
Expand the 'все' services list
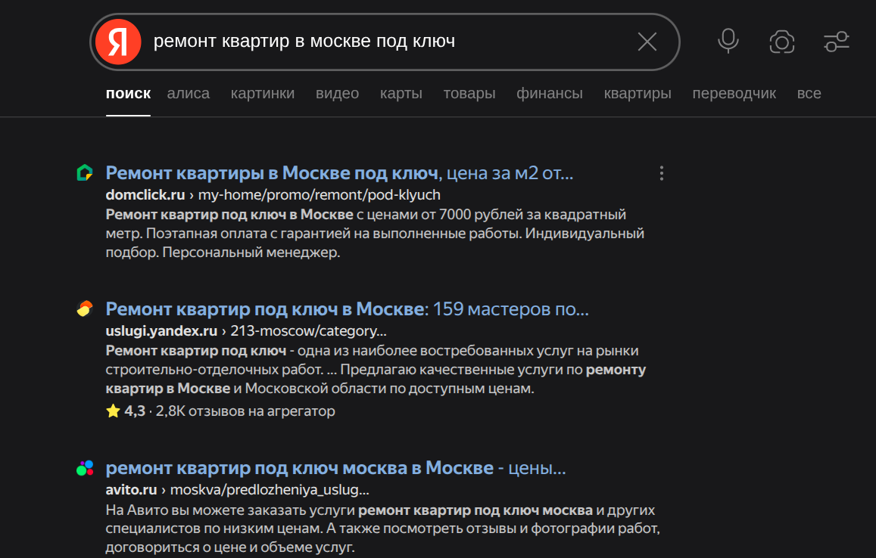(x=809, y=93)
